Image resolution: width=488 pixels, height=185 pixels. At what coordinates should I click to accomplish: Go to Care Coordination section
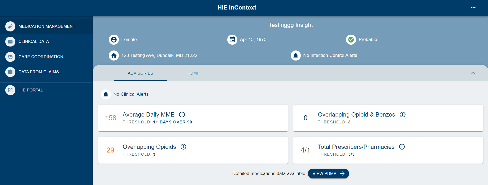[41, 57]
